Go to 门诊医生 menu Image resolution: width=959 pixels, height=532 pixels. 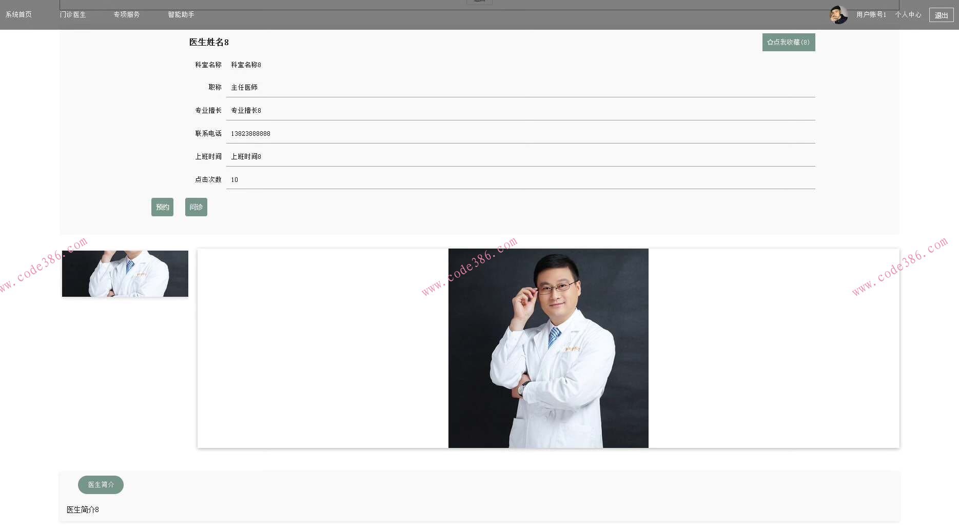(x=73, y=14)
